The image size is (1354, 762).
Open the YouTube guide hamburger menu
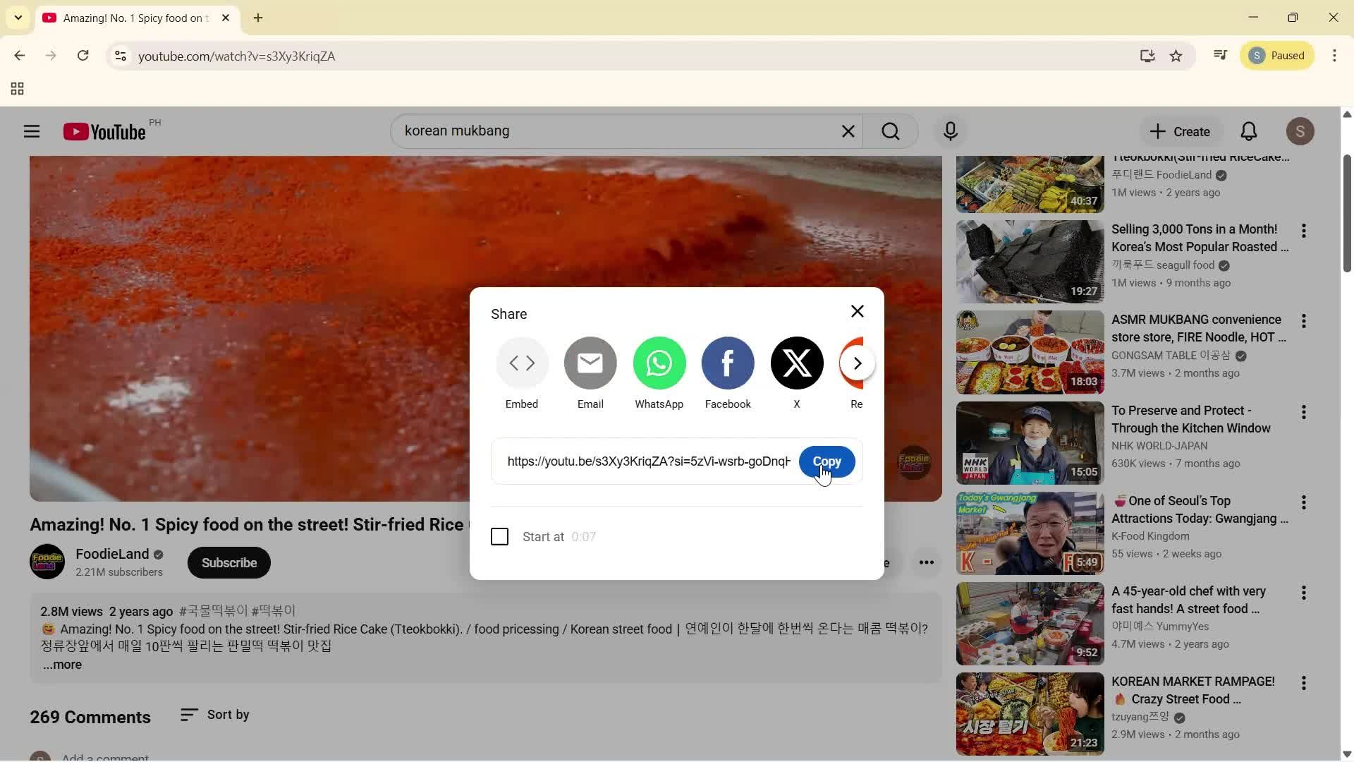tap(32, 131)
